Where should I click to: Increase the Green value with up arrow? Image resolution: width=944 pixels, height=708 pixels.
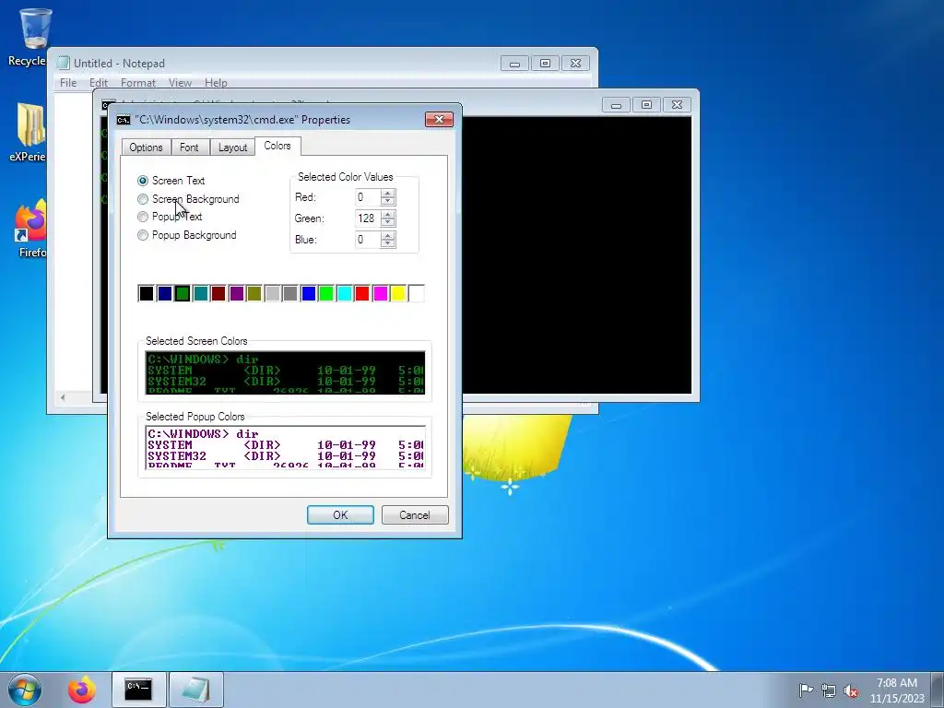(x=388, y=214)
